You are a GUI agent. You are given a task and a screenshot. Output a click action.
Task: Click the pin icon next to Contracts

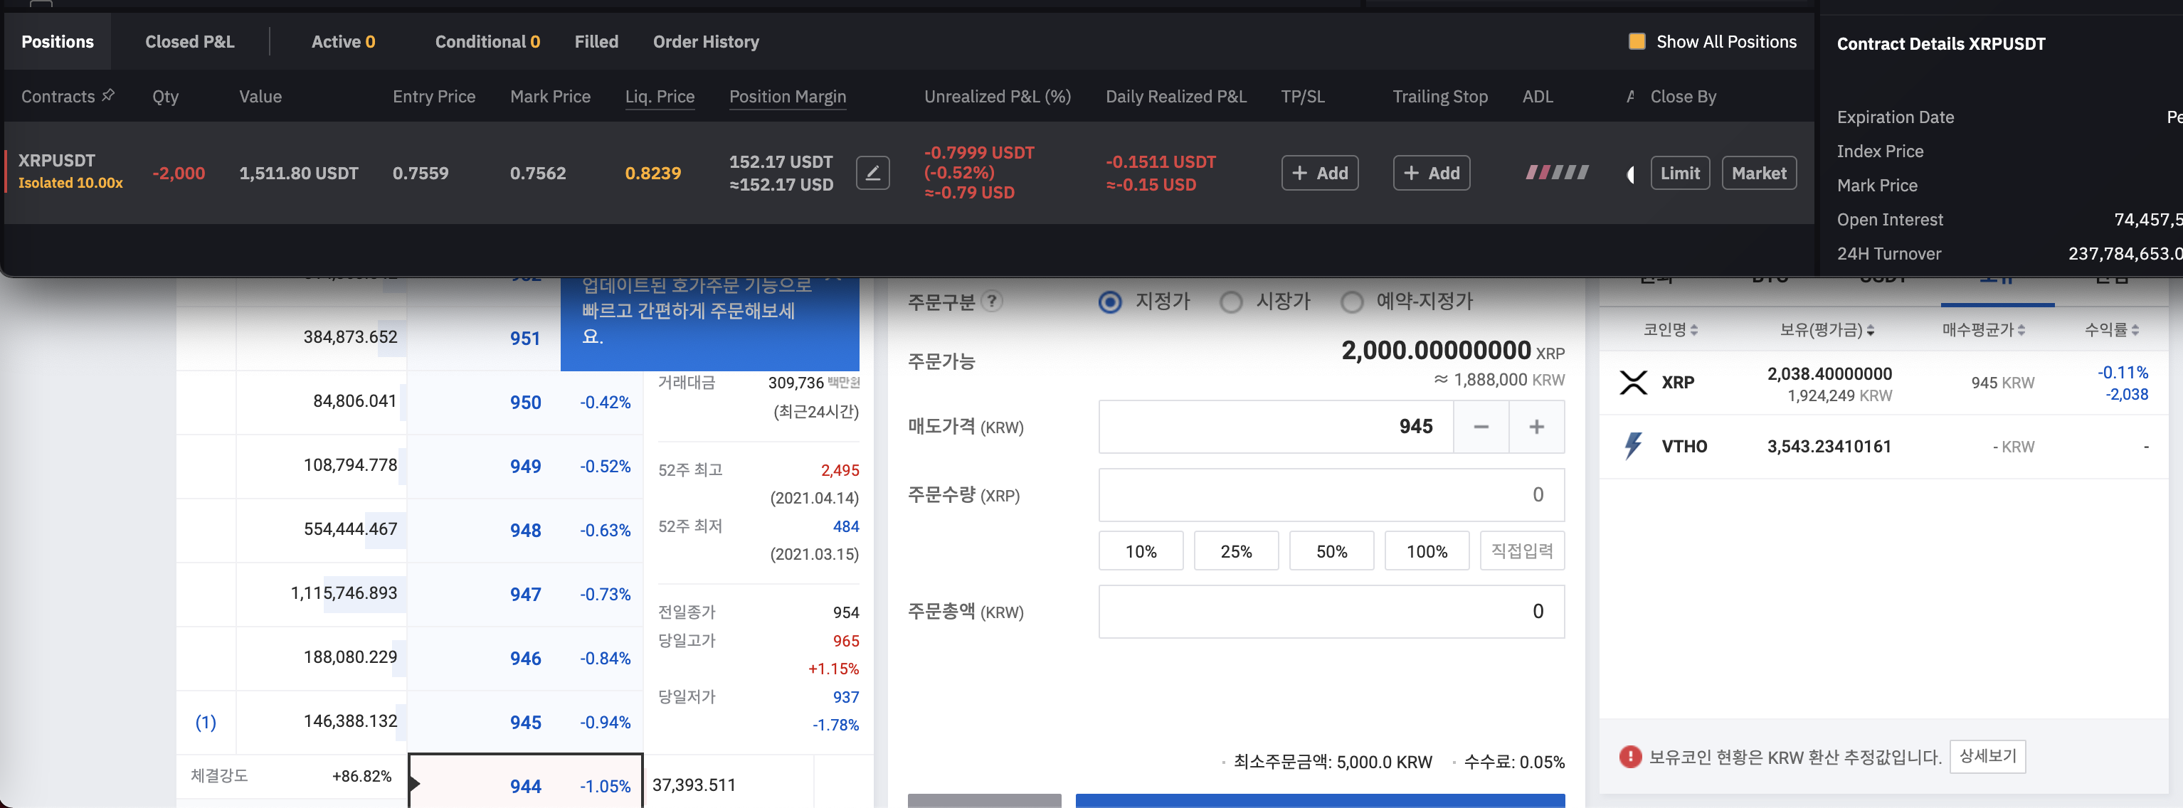(x=108, y=96)
